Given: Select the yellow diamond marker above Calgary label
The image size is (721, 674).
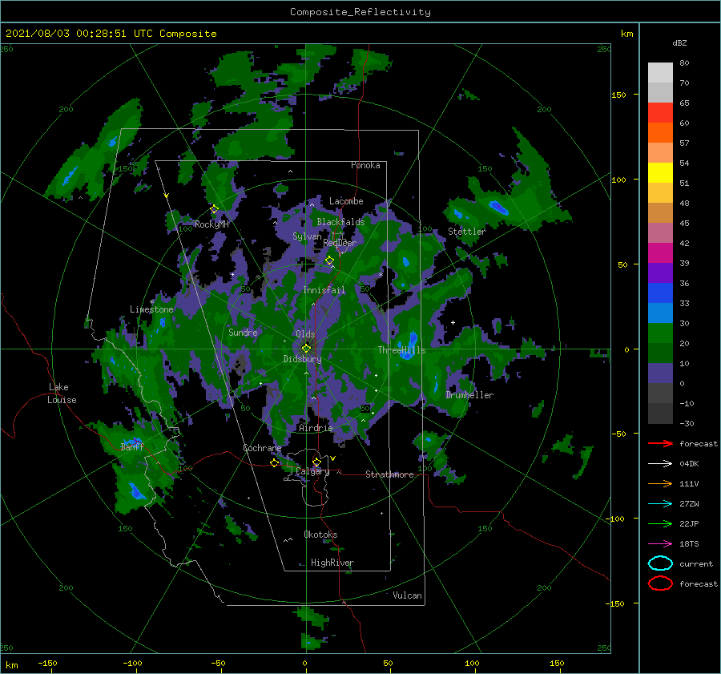Looking at the screenshot, I should (x=316, y=462).
